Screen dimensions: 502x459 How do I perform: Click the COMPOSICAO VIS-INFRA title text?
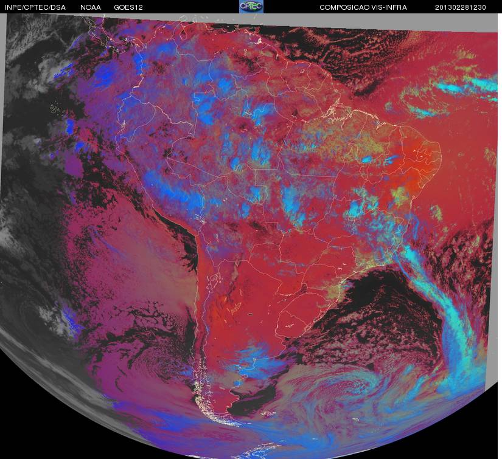click(x=363, y=7)
